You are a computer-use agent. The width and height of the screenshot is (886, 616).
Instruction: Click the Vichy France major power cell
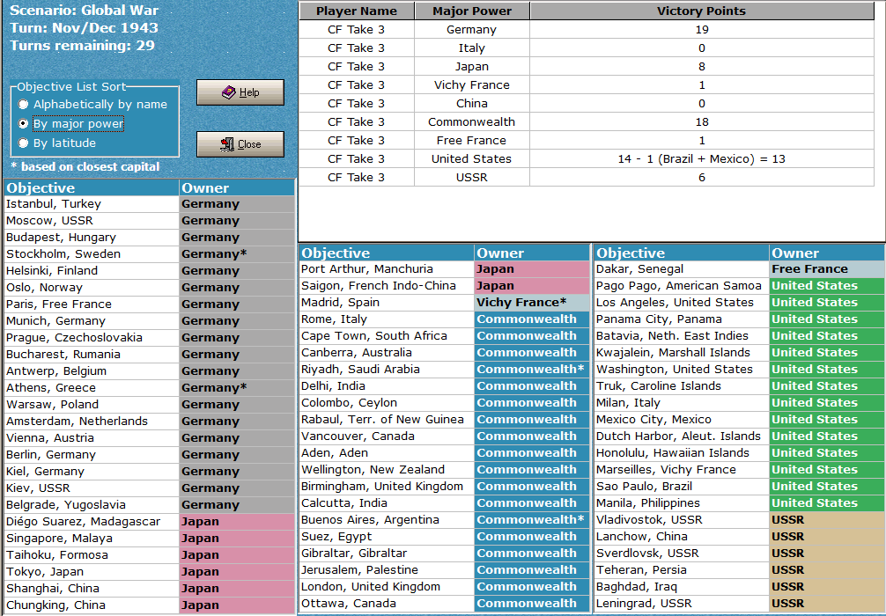click(x=472, y=84)
